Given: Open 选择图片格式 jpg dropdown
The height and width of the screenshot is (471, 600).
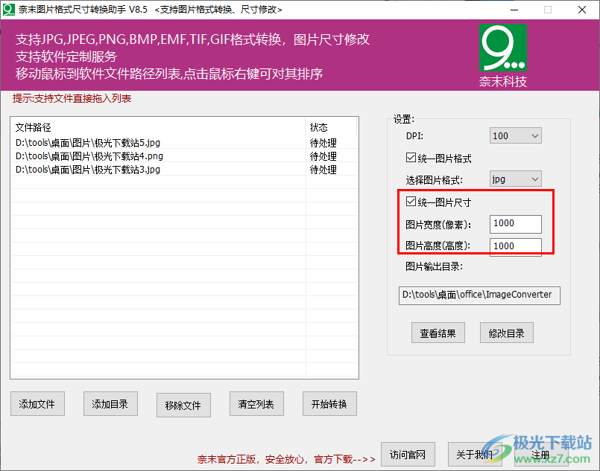Looking at the screenshot, I should coord(516,179).
